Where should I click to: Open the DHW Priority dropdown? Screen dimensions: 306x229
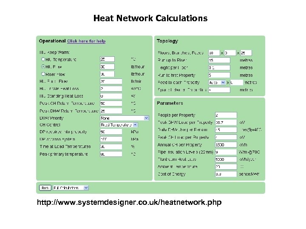coord(124,118)
